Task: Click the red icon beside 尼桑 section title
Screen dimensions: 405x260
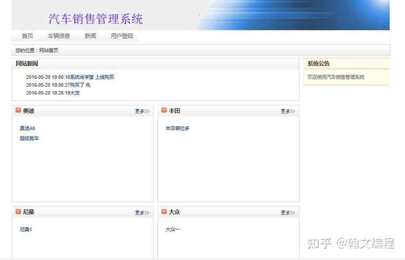Action: (x=18, y=212)
